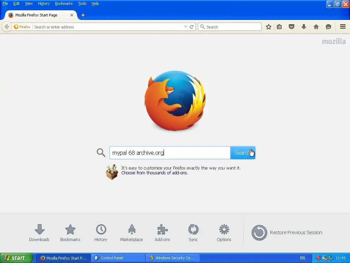Open the Hello chat smiley icon
This screenshot has width=350, height=263.
328,27
